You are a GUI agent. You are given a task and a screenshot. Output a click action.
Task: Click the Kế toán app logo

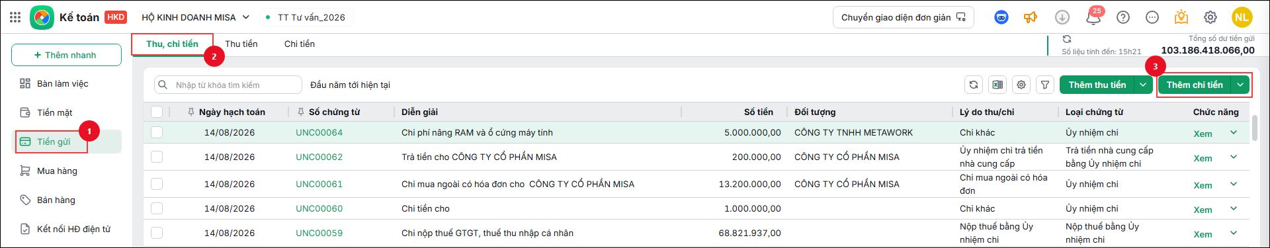pos(42,17)
